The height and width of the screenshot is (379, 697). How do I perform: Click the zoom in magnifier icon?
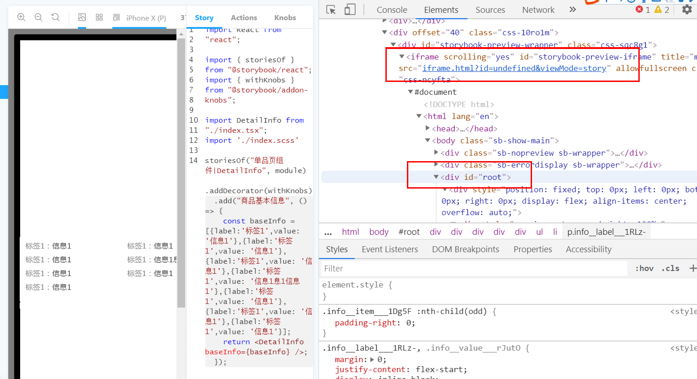click(x=21, y=17)
